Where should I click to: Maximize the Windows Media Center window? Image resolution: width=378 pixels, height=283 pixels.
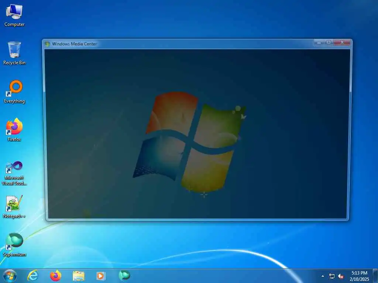329,42
